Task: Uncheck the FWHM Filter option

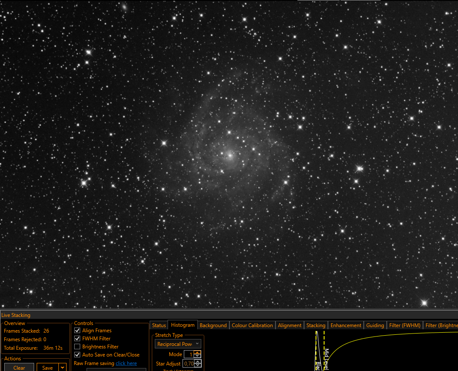Action: click(77, 339)
